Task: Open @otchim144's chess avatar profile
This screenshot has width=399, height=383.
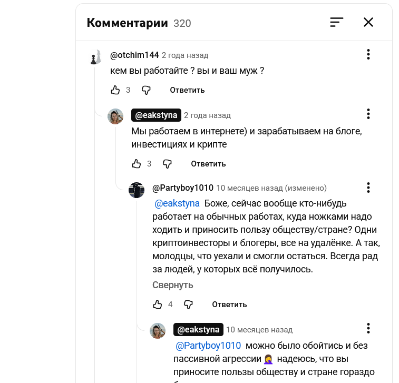Action: pos(95,57)
